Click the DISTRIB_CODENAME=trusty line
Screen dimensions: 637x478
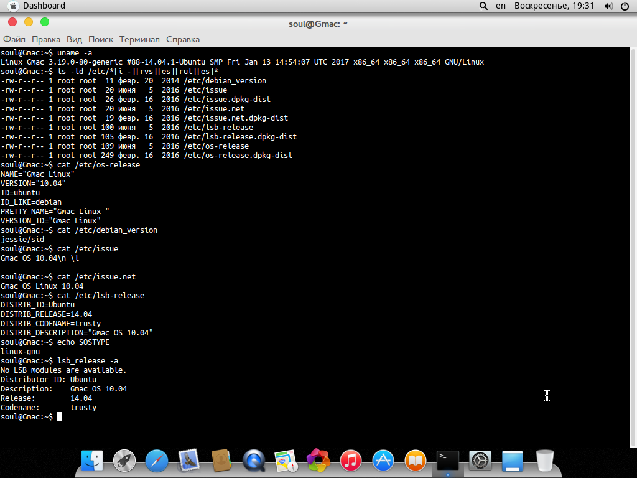point(50,323)
